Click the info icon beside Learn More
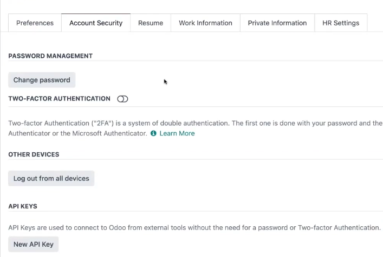 tap(153, 133)
